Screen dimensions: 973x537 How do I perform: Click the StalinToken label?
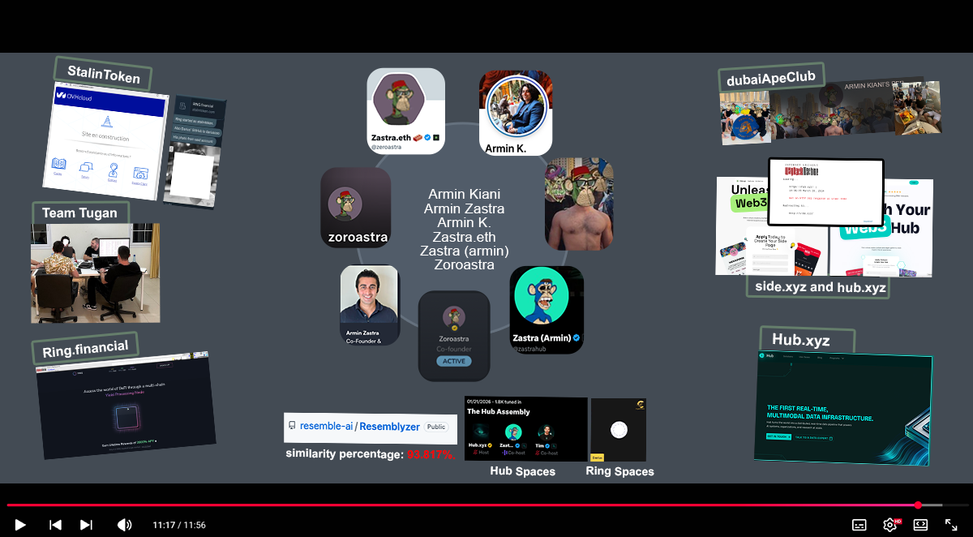pyautogui.click(x=103, y=74)
